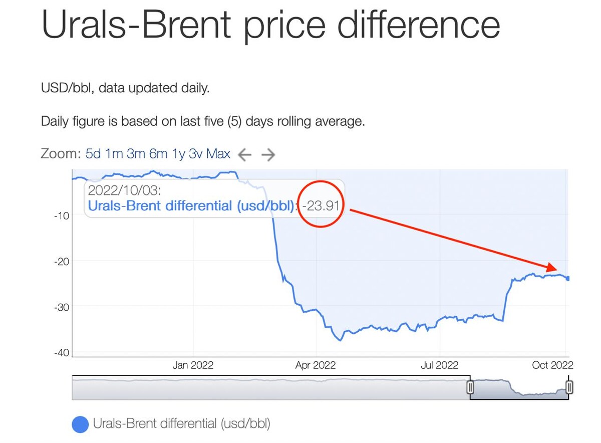Select the Max zoom range
The height and width of the screenshot is (443, 601).
[x=218, y=154]
